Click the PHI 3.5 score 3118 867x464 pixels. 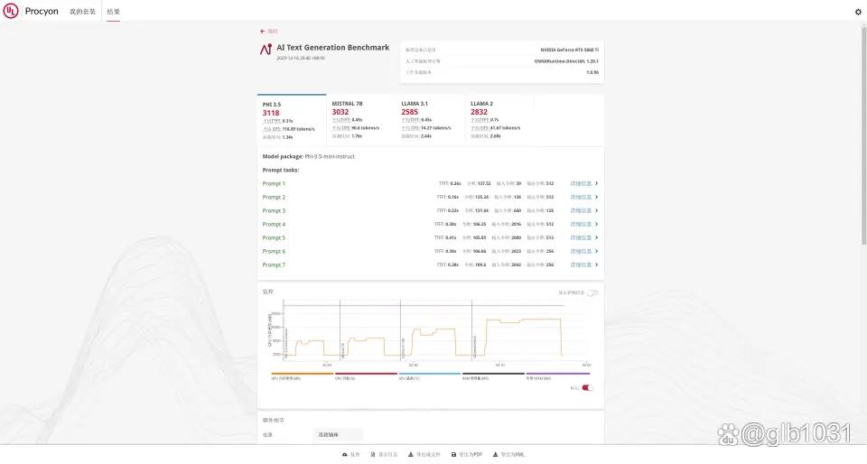point(271,113)
